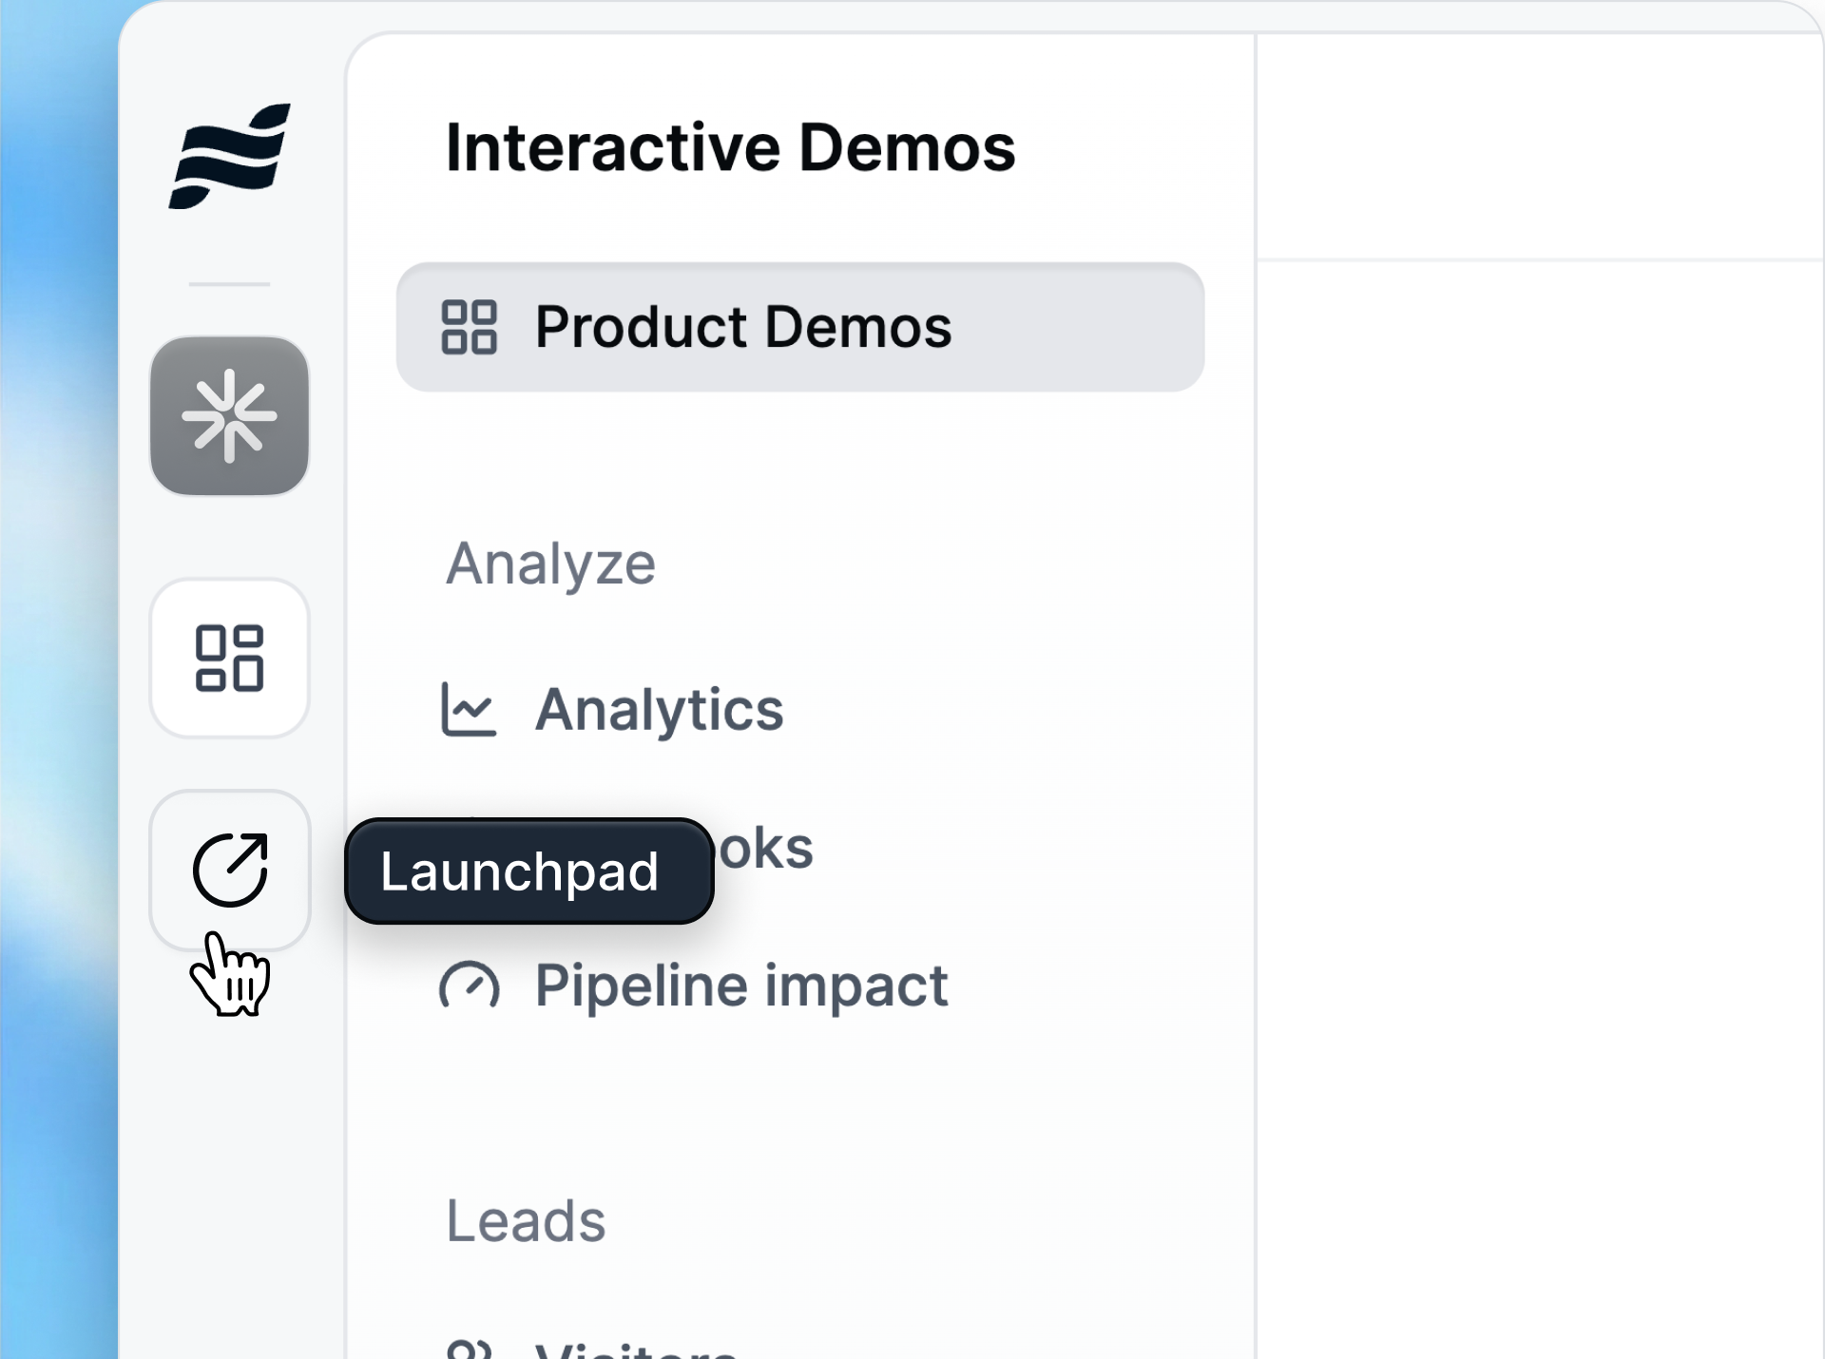Viewport: 1825px width, 1359px height.
Task: Click the four-square icon next to Product Demos
Action: tap(470, 328)
